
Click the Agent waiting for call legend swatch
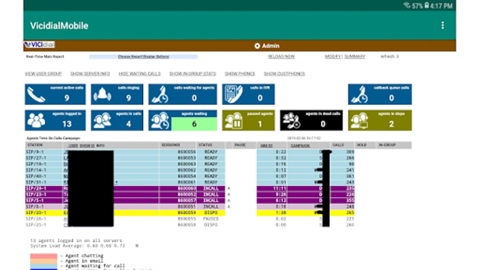44,266
